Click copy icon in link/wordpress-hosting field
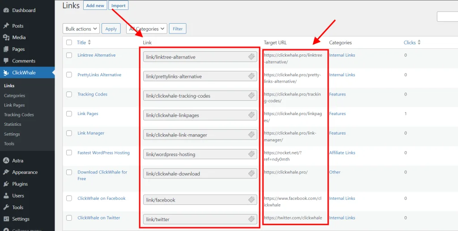Viewport: 458px width, 231px height. tap(251, 154)
